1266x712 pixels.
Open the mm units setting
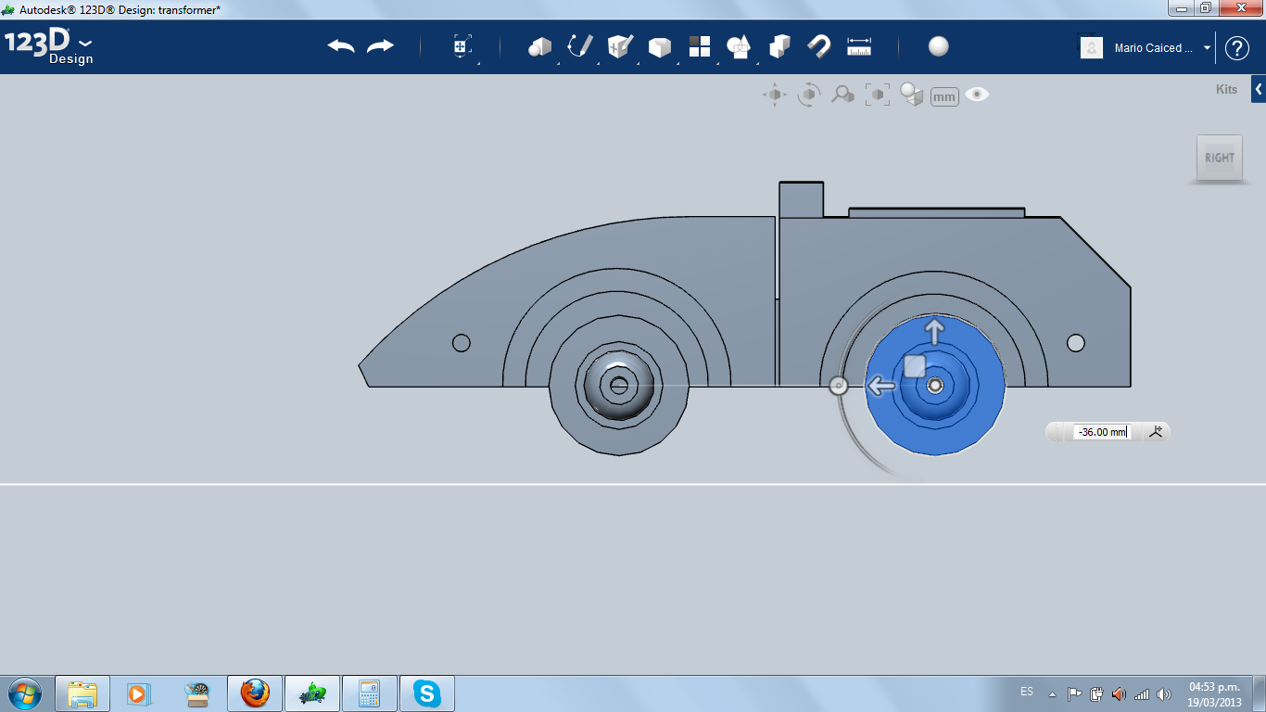click(x=944, y=96)
